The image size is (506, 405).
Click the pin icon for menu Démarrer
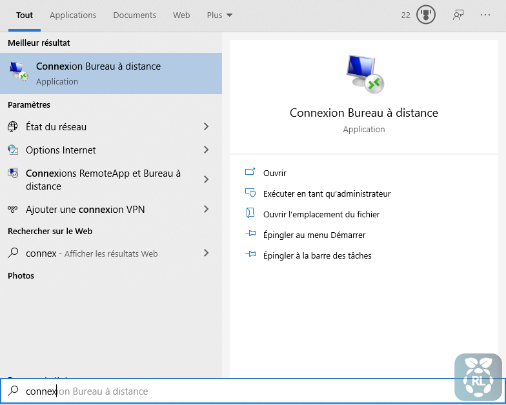click(250, 233)
